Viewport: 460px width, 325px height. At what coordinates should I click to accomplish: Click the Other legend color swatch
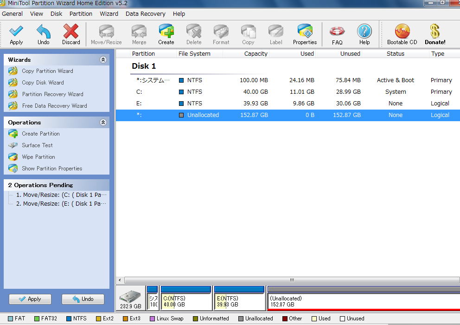tap(285, 319)
